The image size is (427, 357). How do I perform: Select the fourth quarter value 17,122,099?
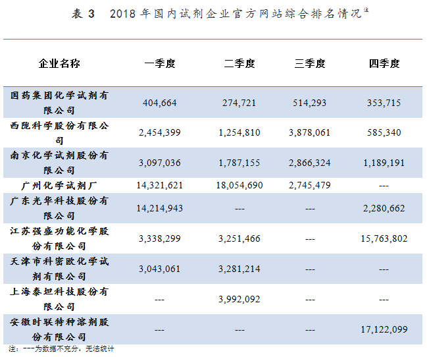pyautogui.click(x=385, y=329)
